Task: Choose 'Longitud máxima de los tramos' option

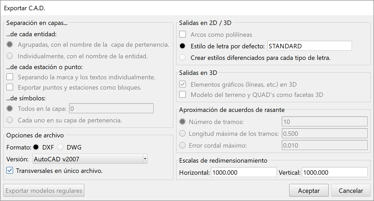Action: pos(183,133)
